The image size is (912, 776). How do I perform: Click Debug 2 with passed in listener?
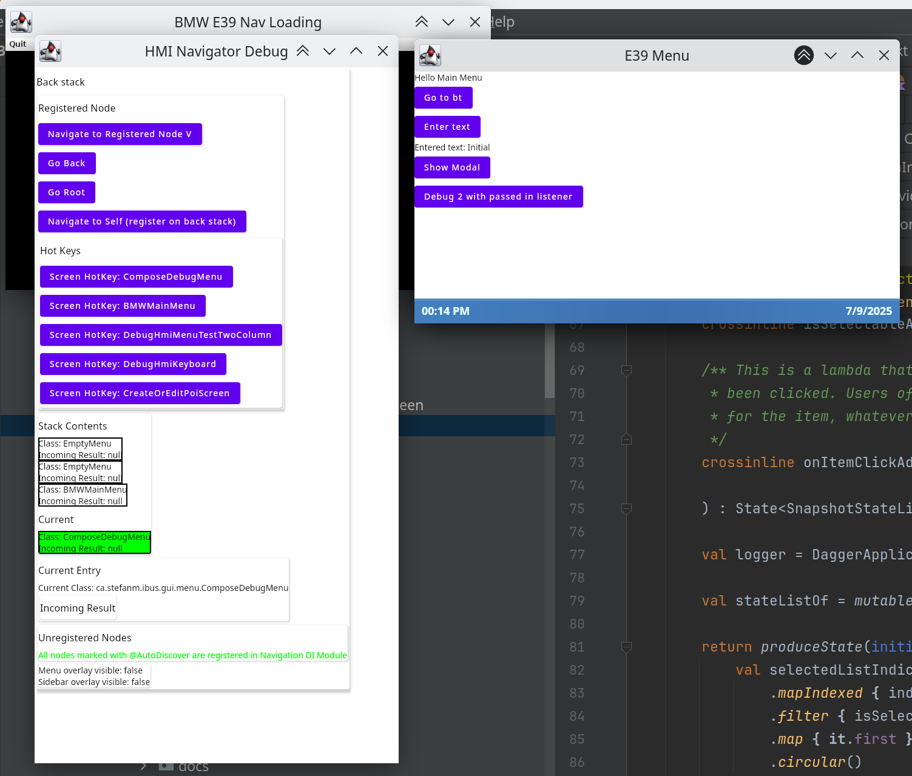pyautogui.click(x=498, y=197)
